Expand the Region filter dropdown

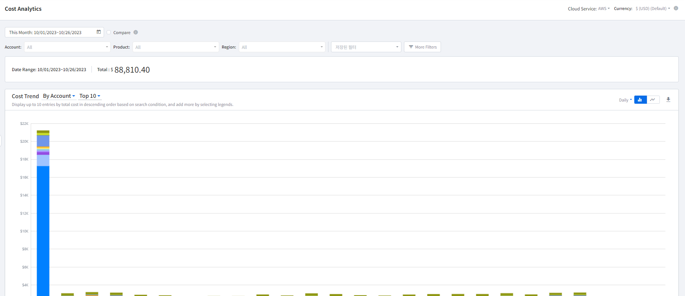point(282,47)
